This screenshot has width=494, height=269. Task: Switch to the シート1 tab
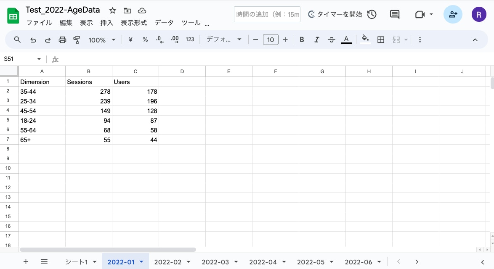(x=77, y=262)
